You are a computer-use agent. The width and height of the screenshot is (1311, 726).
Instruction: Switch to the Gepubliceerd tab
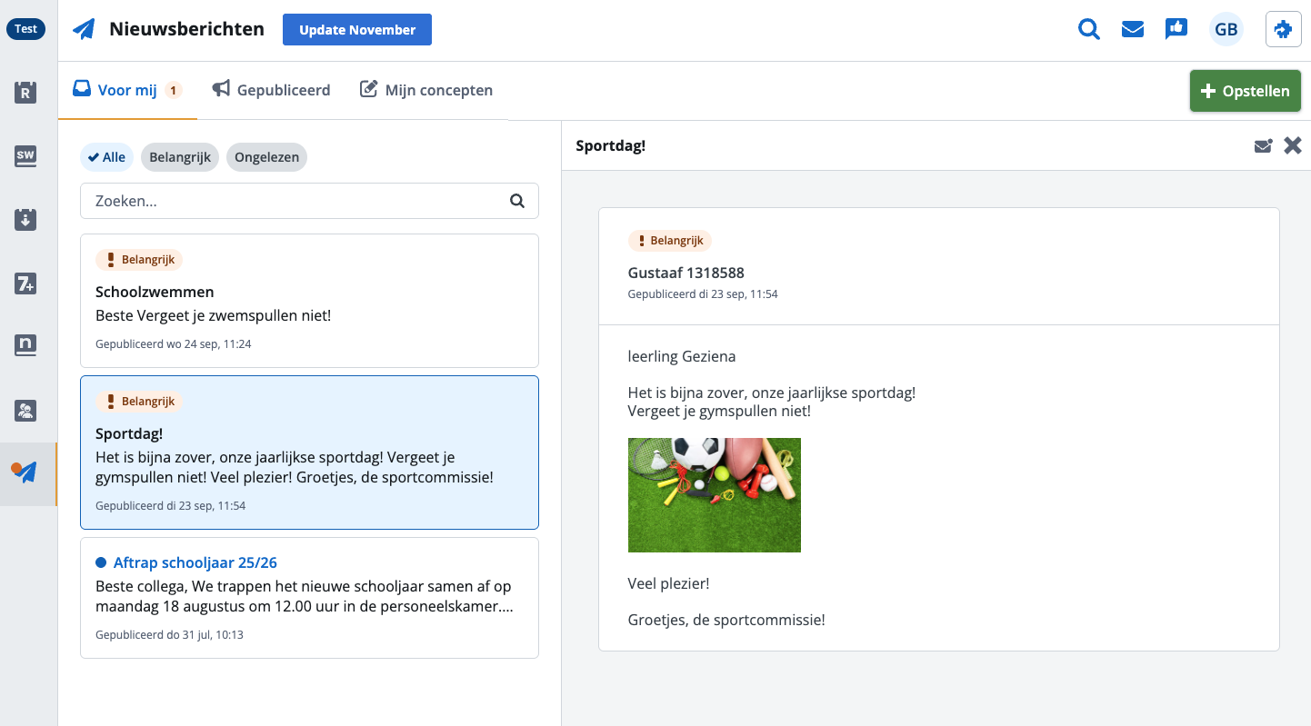[272, 90]
